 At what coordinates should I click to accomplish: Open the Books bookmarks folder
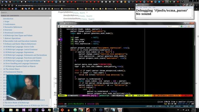[x=88, y=9]
